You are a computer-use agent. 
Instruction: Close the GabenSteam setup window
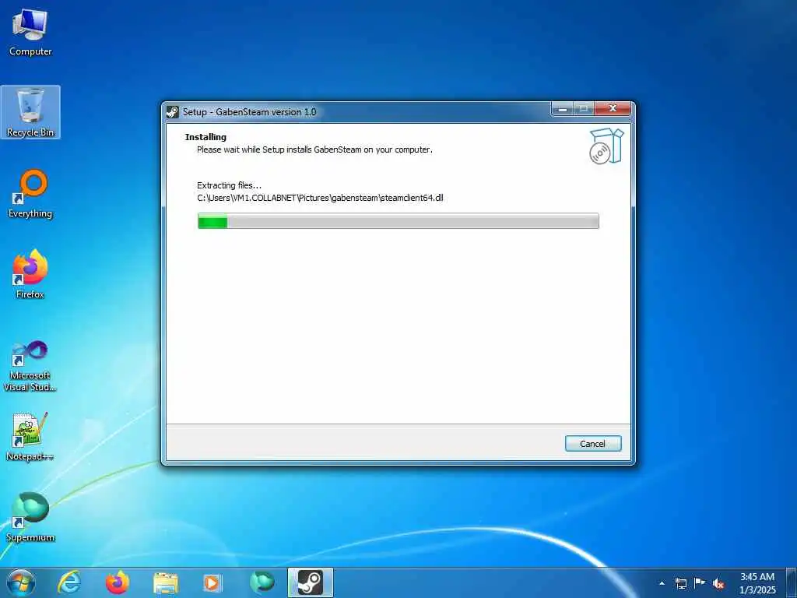point(613,109)
